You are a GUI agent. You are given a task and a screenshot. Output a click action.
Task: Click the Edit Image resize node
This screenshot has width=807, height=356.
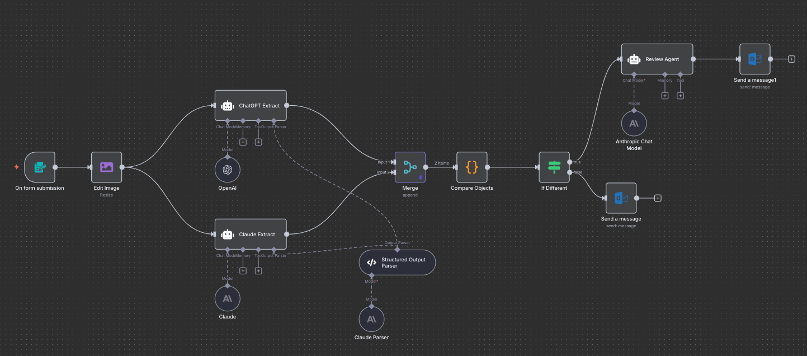(106, 167)
